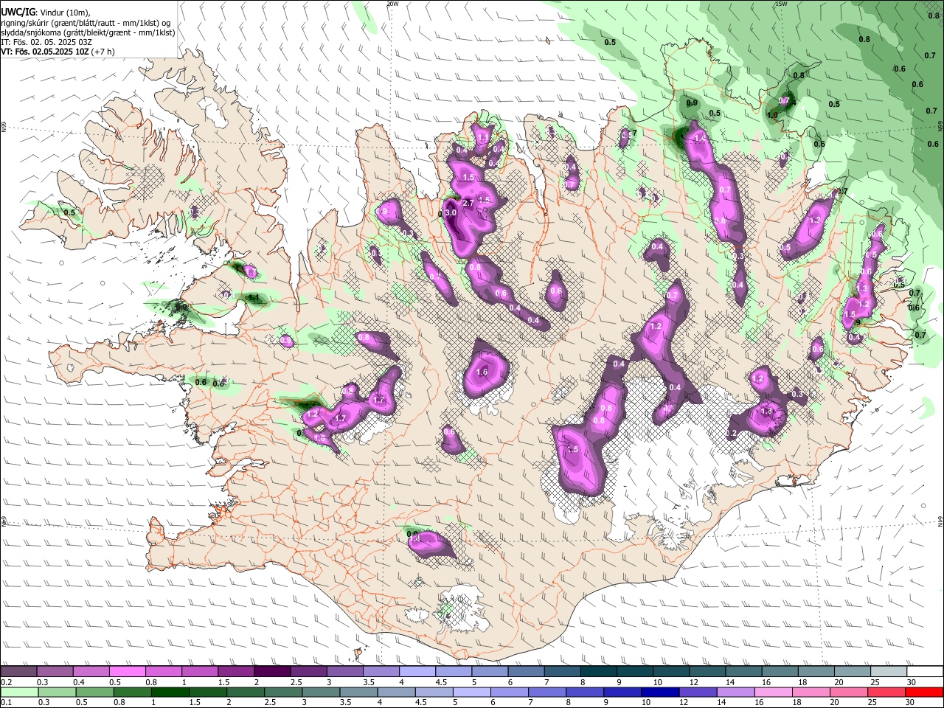Click the forest green 2 rain legend swatch
The image size is (944, 708).
[x=246, y=693]
